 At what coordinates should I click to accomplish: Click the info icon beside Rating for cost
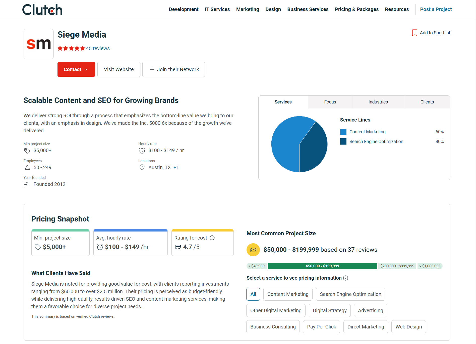coord(212,238)
